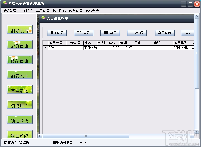
Task: Open the 会员管理 menu in menu bar
Action: coord(43,10)
